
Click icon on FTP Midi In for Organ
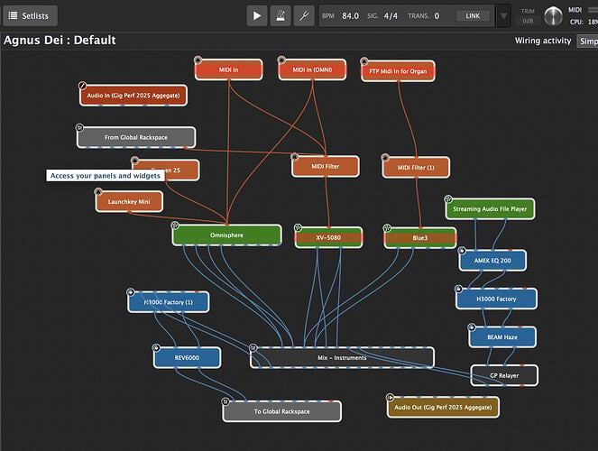pos(364,61)
